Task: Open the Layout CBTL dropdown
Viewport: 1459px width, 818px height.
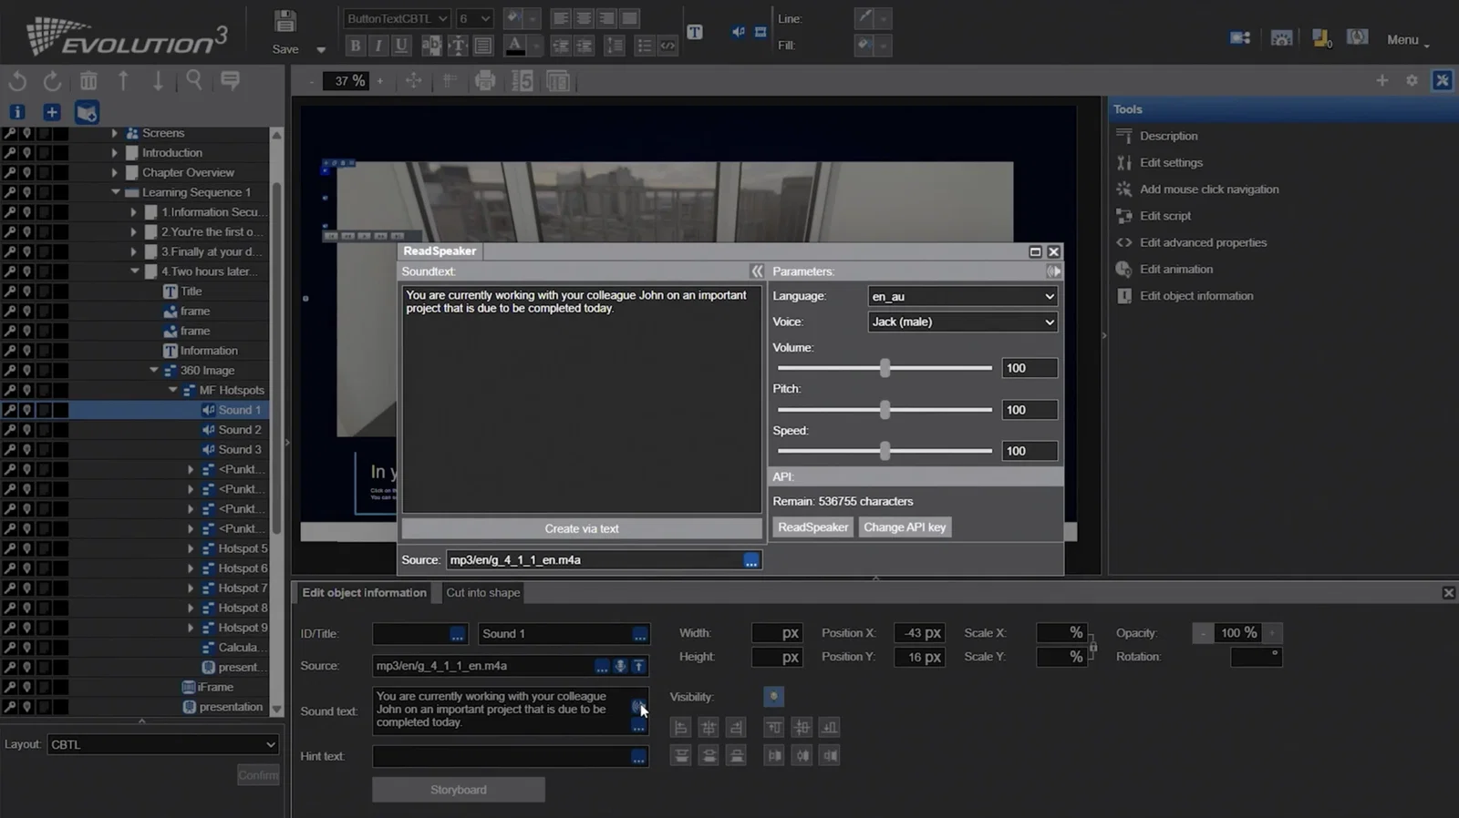Action: [163, 744]
